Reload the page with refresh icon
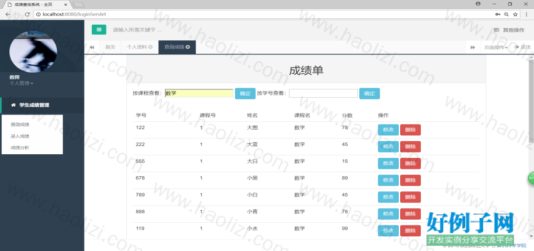534x251 pixels. coord(28,14)
